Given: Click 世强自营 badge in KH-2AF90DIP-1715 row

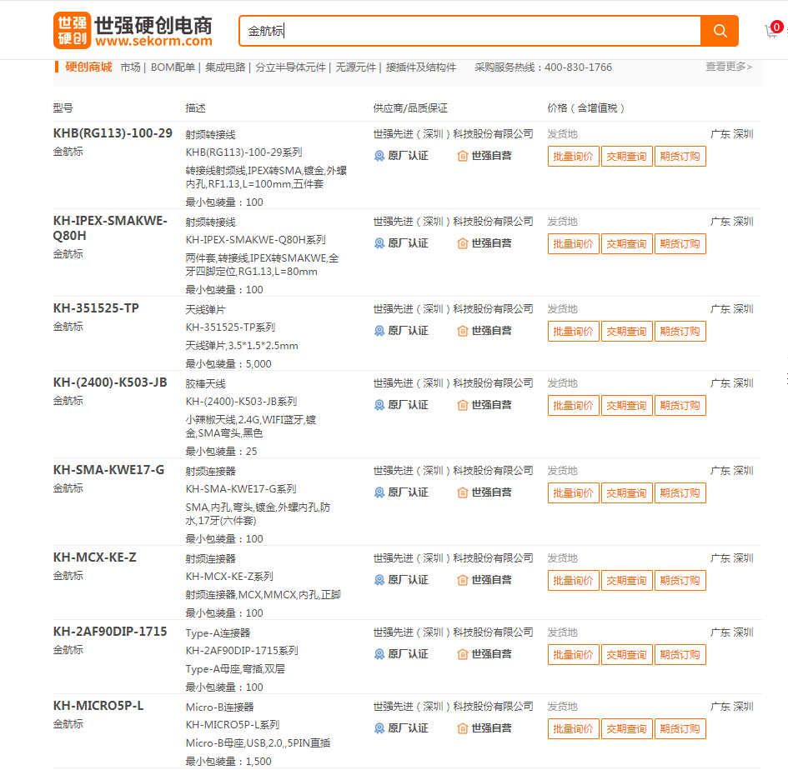Looking at the screenshot, I should tap(484, 654).
